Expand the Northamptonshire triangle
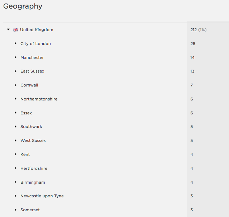The image size is (229, 217). point(15,99)
